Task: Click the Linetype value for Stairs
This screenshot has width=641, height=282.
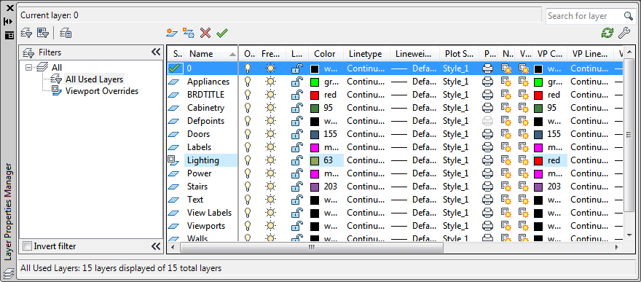Action: click(x=366, y=187)
